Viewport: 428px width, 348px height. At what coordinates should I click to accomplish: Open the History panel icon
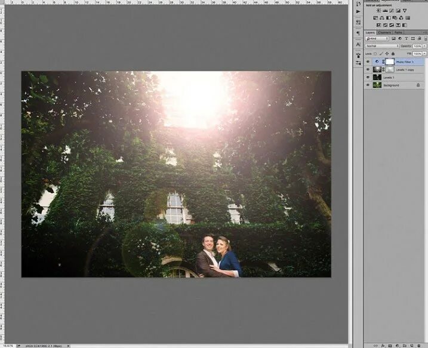pyautogui.click(x=358, y=4)
